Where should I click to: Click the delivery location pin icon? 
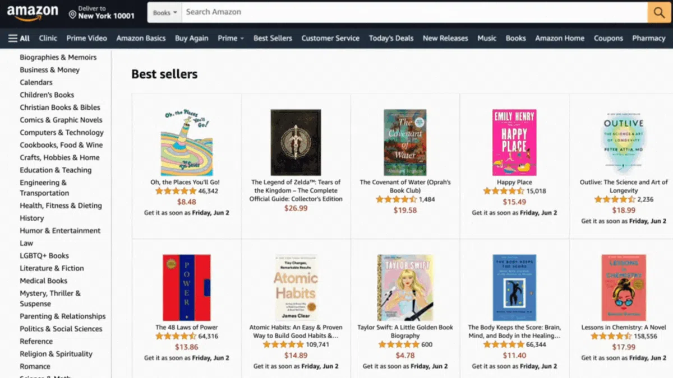click(72, 14)
